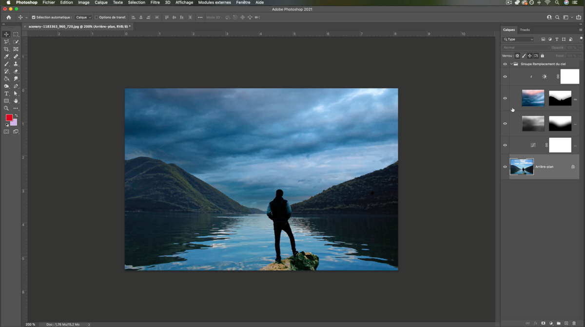Reset default foreground and background colors

tap(7, 125)
